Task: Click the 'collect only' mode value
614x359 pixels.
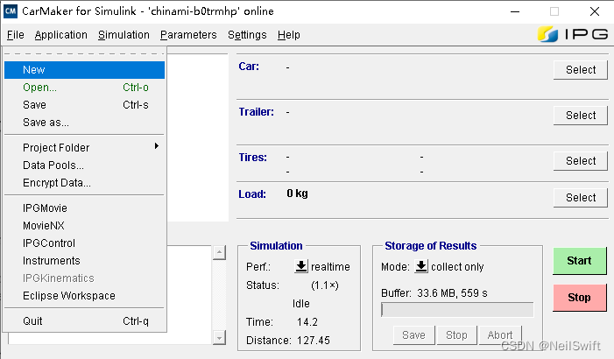Action: [457, 266]
